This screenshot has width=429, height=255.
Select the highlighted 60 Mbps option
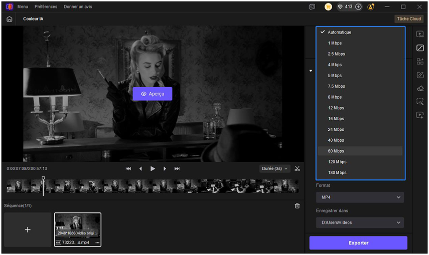click(360, 151)
